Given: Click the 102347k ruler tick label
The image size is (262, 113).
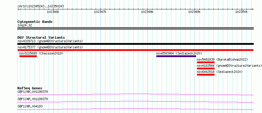Looking at the screenshot, I should tap(100, 12).
